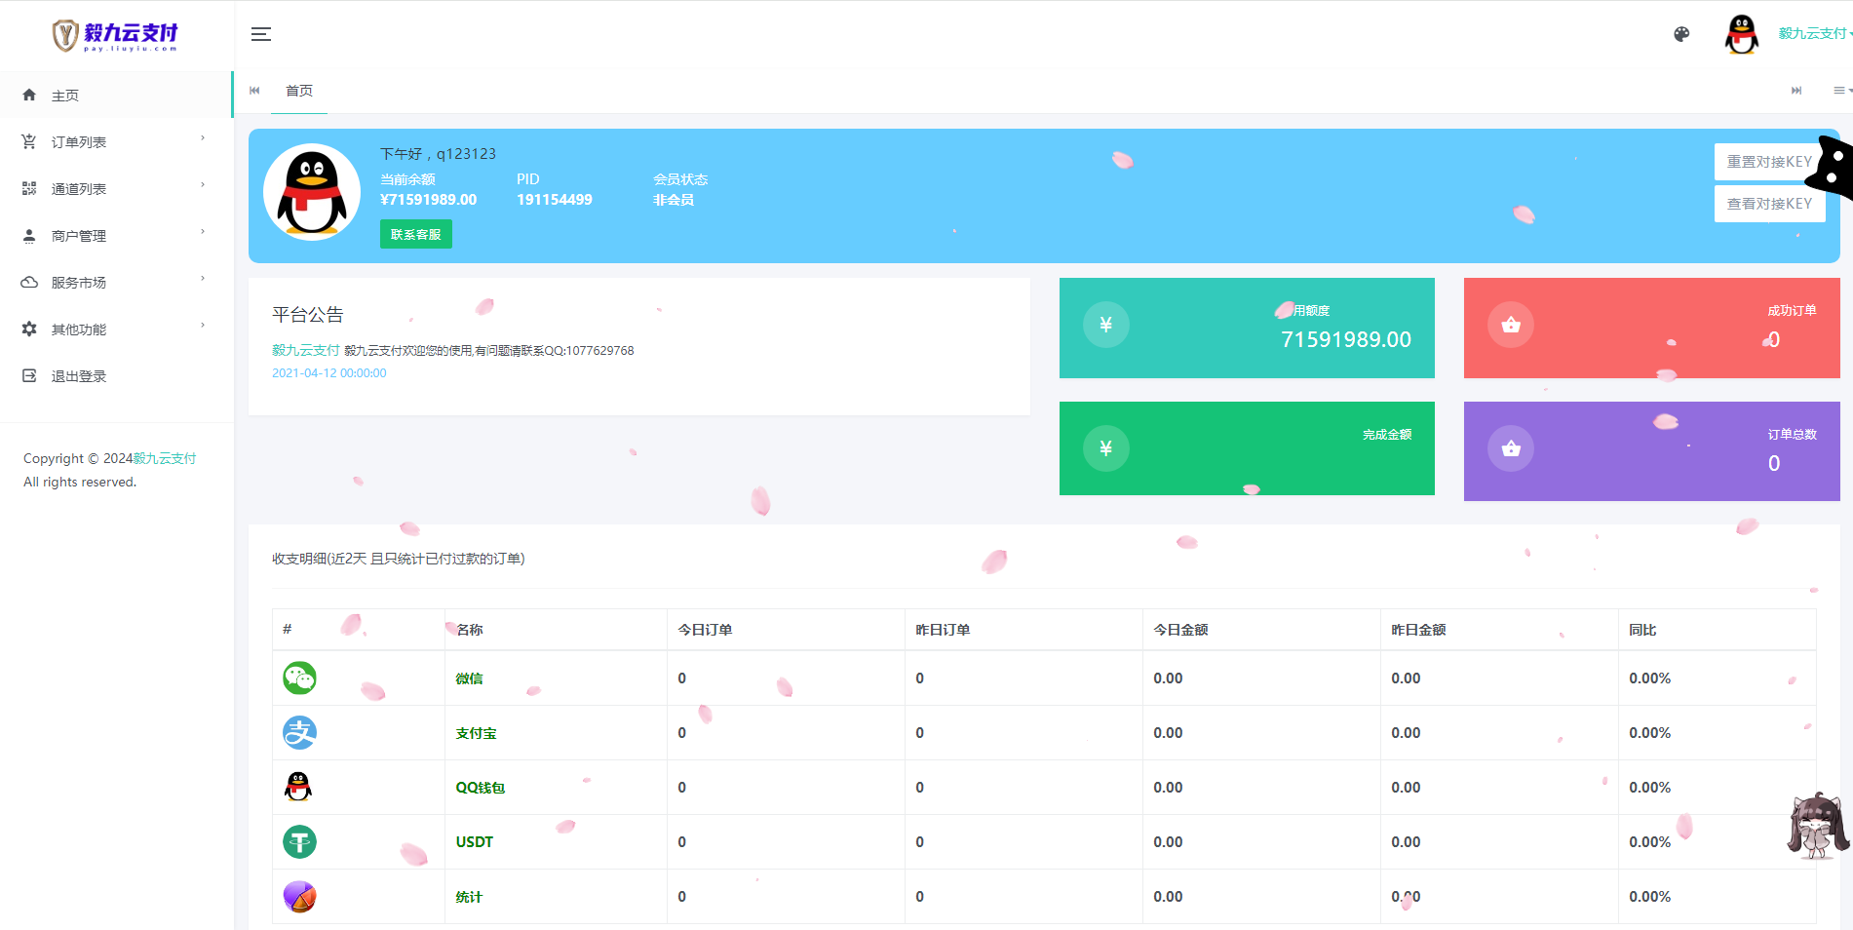
Task: Click the statistics pie chart icon
Action: (x=299, y=896)
